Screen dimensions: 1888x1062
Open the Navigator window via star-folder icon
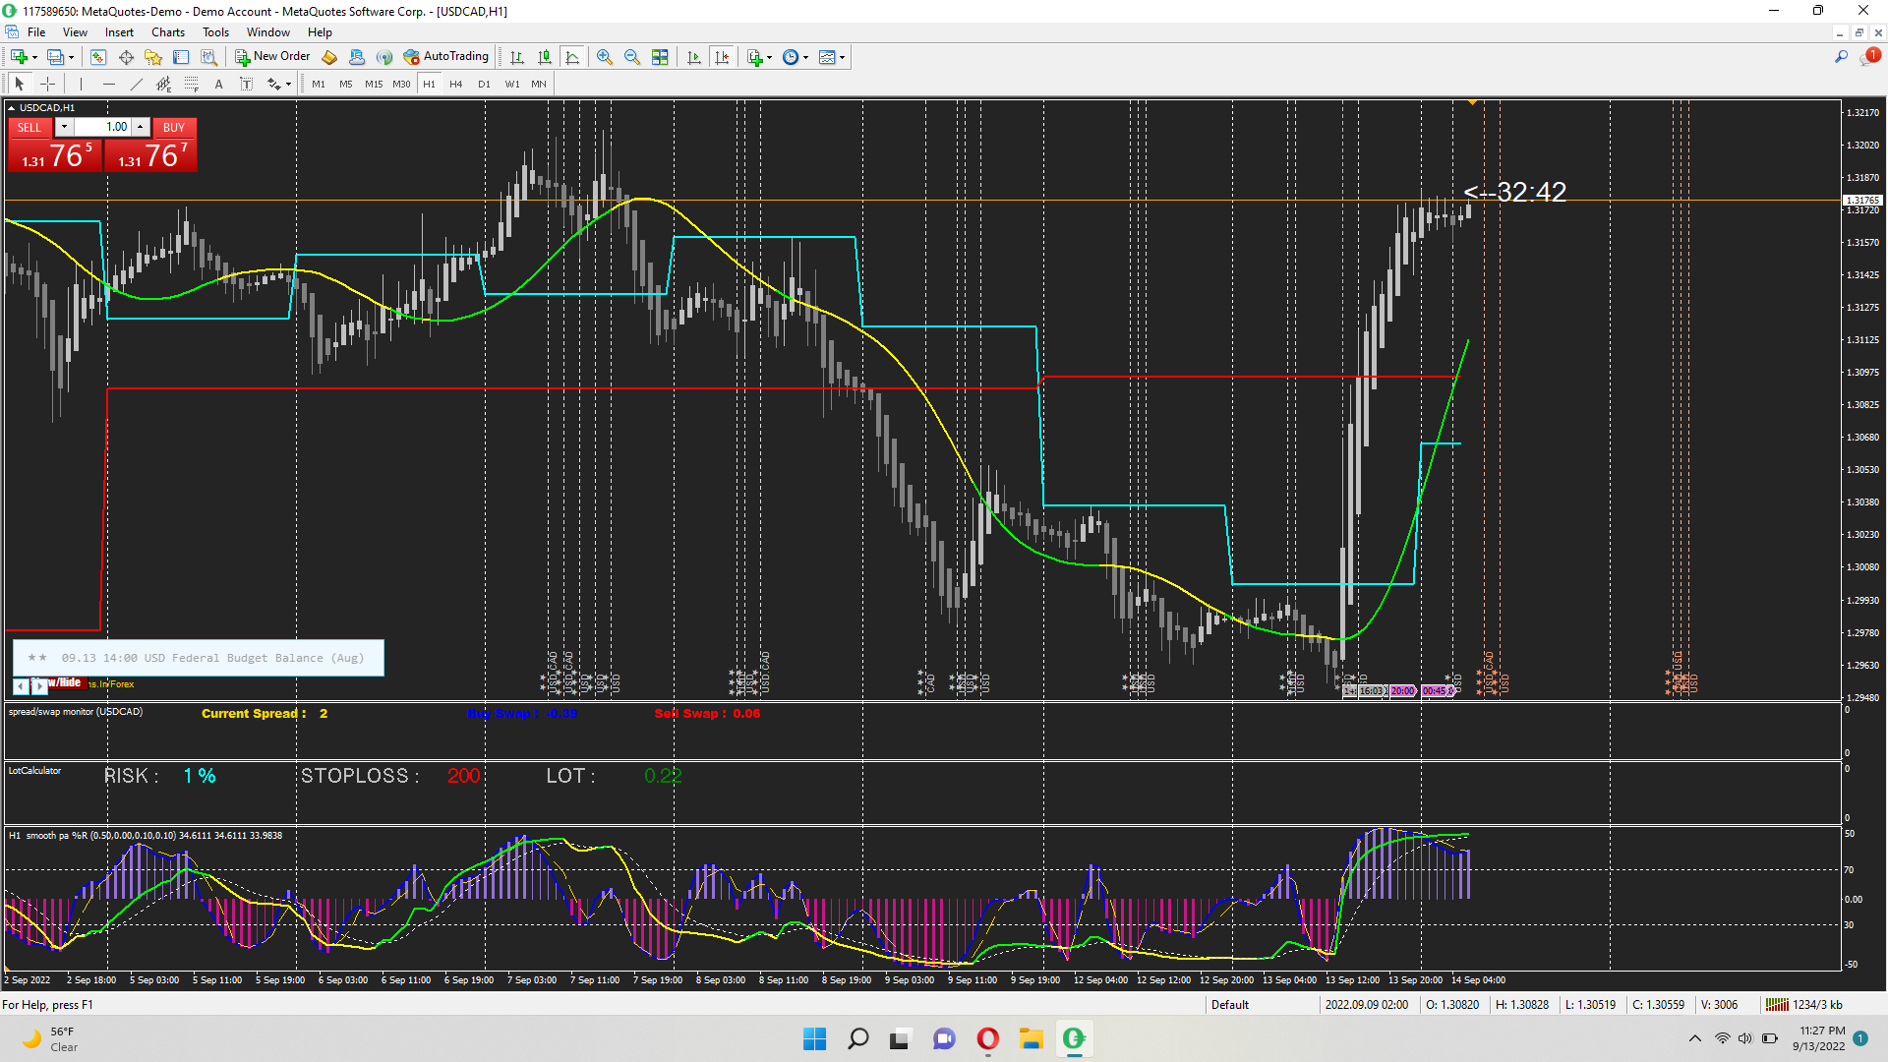point(153,57)
